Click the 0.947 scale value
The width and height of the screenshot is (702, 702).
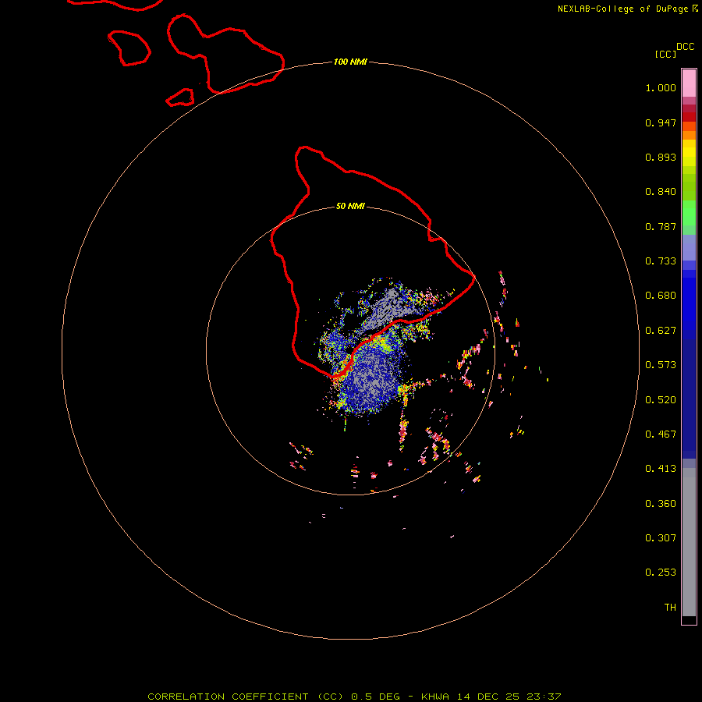tap(661, 122)
